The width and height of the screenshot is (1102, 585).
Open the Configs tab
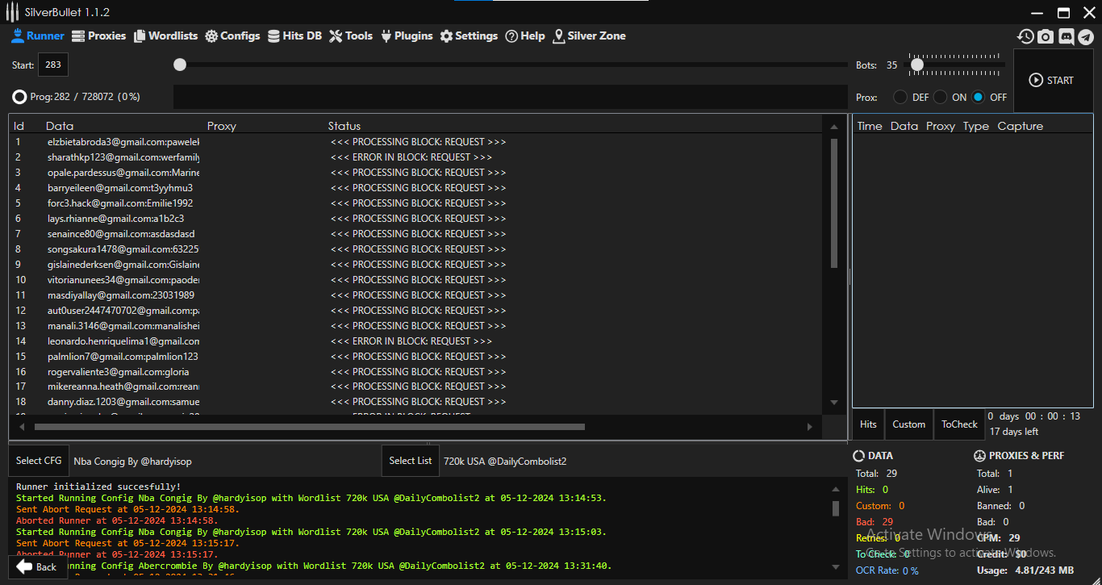click(232, 36)
